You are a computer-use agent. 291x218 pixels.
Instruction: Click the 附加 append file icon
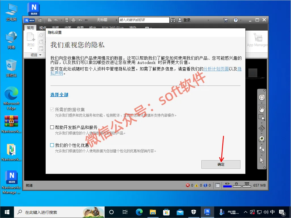pos(31,37)
